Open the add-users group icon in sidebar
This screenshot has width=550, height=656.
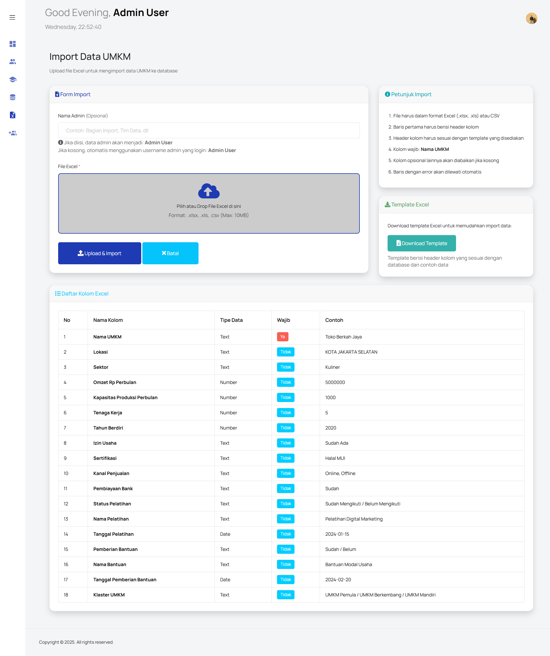(x=13, y=133)
